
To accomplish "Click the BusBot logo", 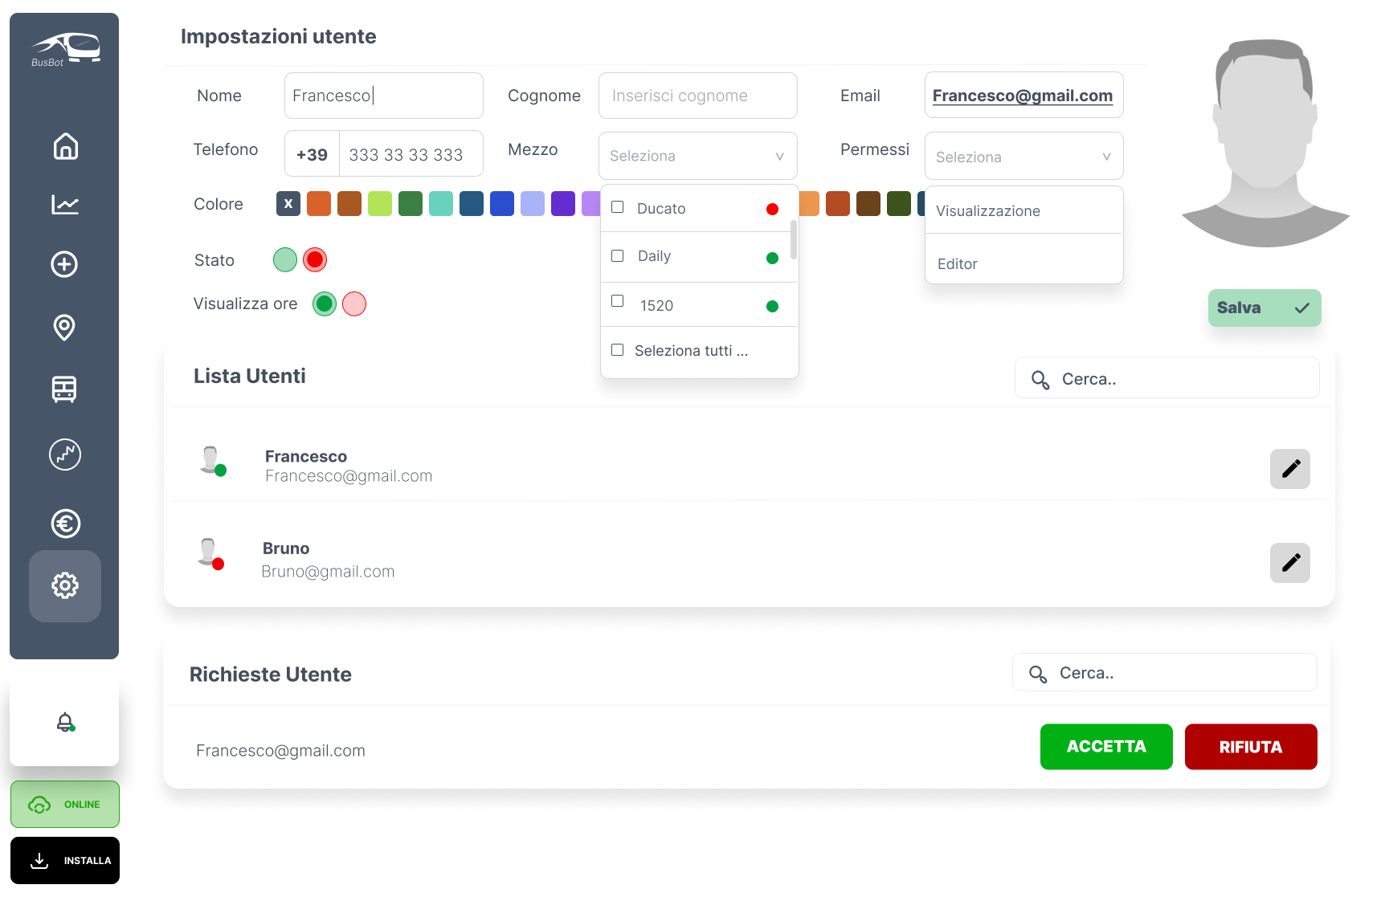I will point(65,50).
